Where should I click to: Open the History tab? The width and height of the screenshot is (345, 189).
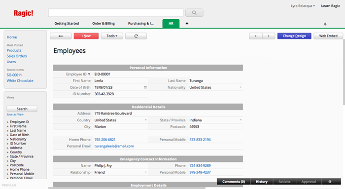click(x=261, y=182)
